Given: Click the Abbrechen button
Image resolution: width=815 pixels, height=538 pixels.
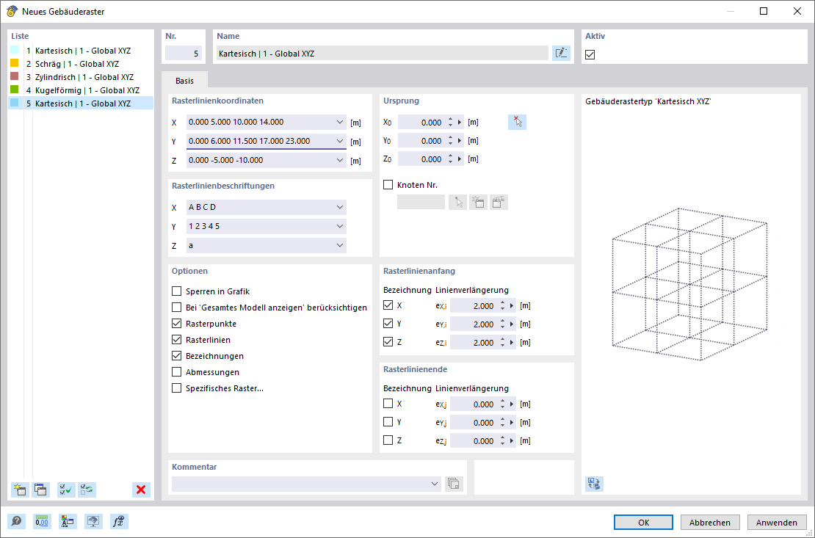Looking at the screenshot, I should coord(710,523).
